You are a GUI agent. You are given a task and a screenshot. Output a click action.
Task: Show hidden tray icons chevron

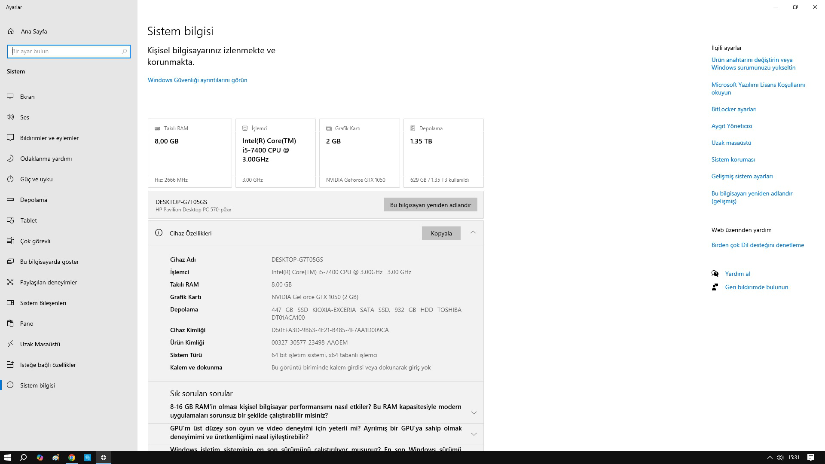pyautogui.click(x=770, y=458)
